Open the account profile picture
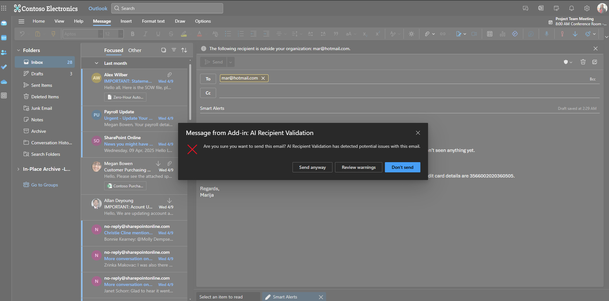 click(602, 8)
